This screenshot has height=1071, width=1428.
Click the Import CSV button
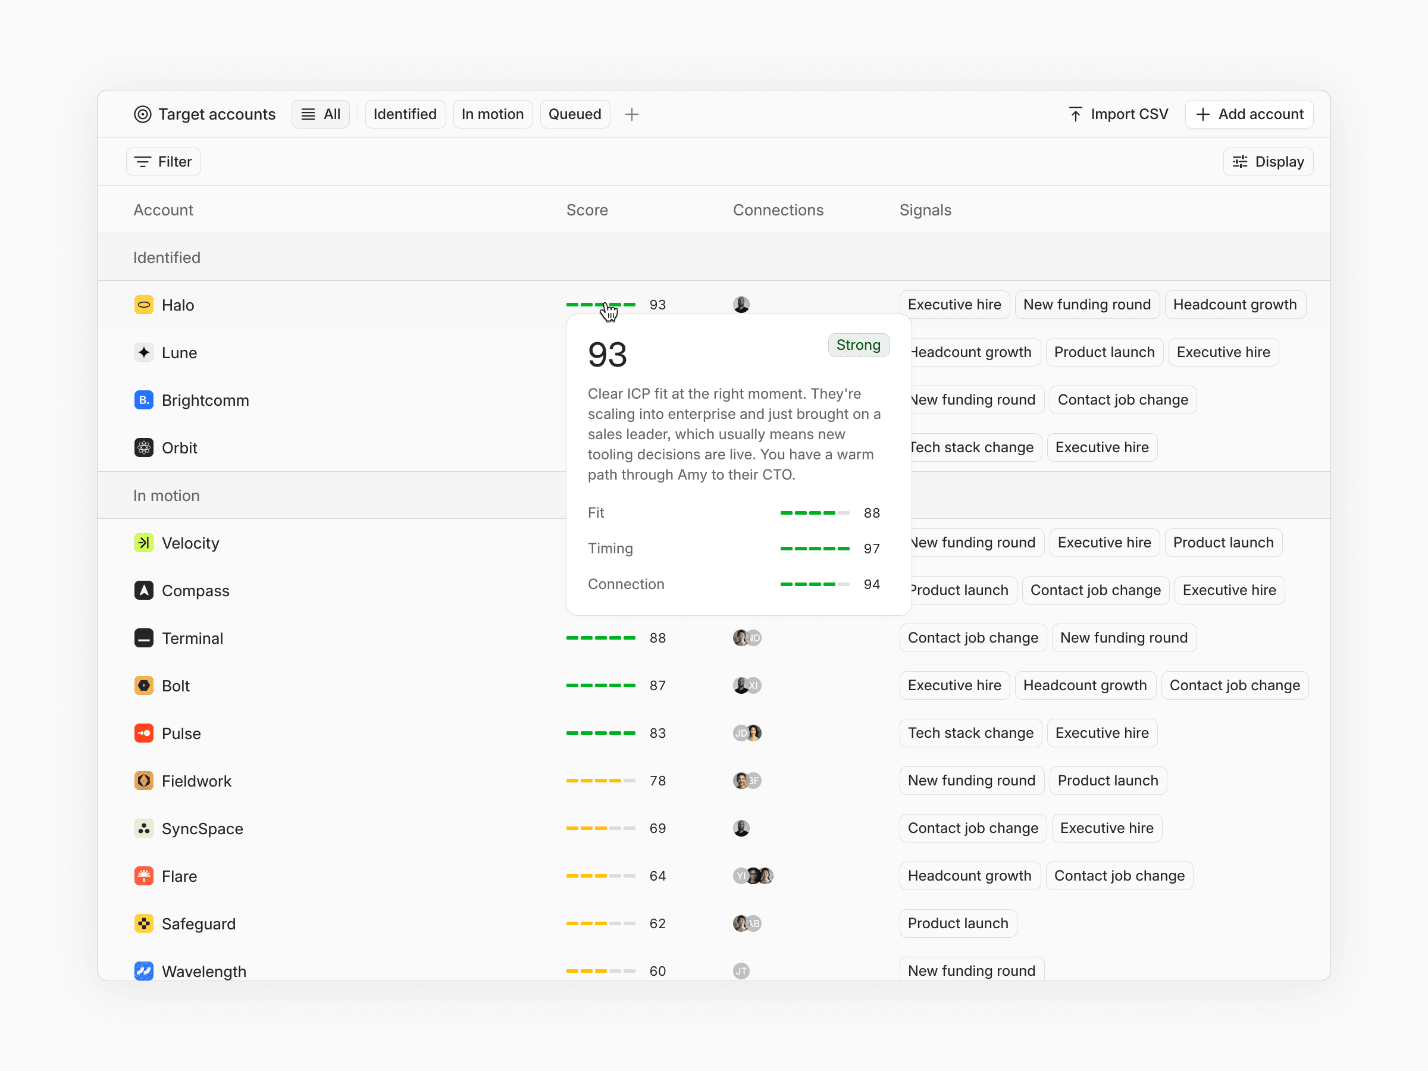(x=1117, y=114)
